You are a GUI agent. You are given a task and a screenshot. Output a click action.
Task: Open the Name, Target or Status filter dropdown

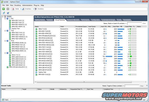point(123,86)
